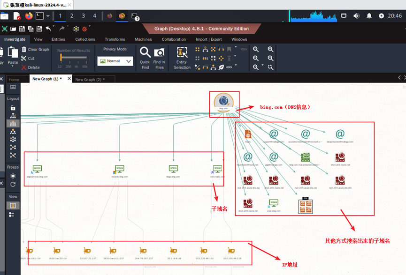
Task: Open a graph file with folder icon
Action: point(13,29)
